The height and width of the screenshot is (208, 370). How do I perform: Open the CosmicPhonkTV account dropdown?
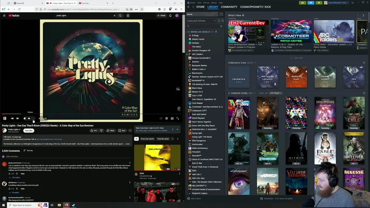tap(337, 3)
